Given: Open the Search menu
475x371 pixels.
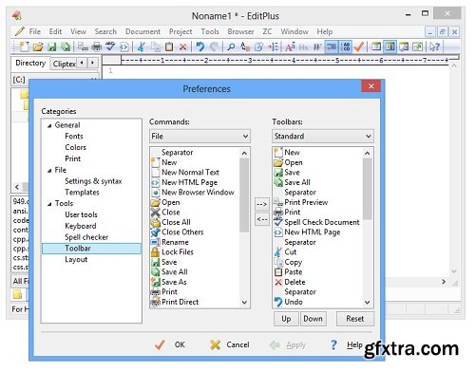Looking at the screenshot, I should (105, 31).
